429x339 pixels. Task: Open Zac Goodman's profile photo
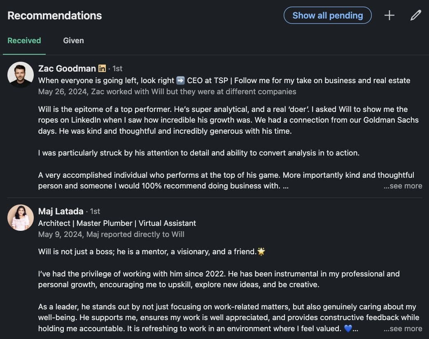click(x=20, y=74)
